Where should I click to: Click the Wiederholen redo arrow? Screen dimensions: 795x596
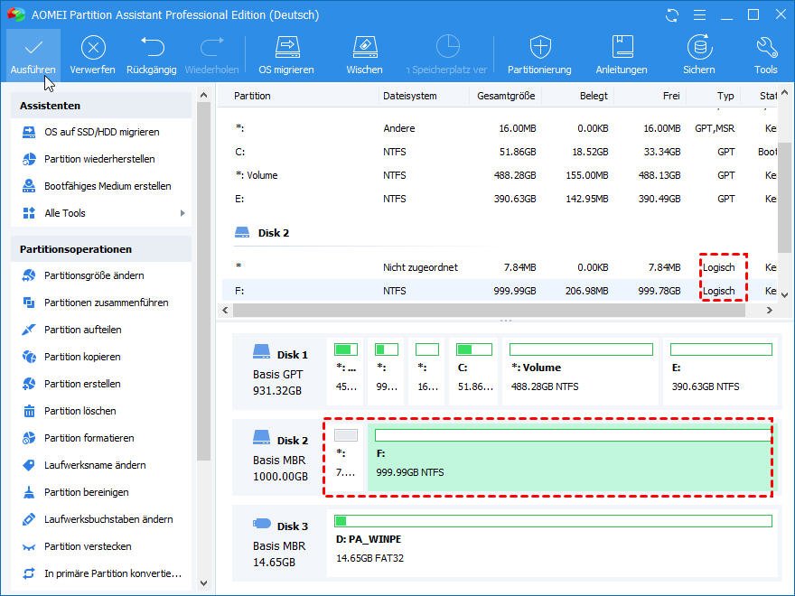212,47
